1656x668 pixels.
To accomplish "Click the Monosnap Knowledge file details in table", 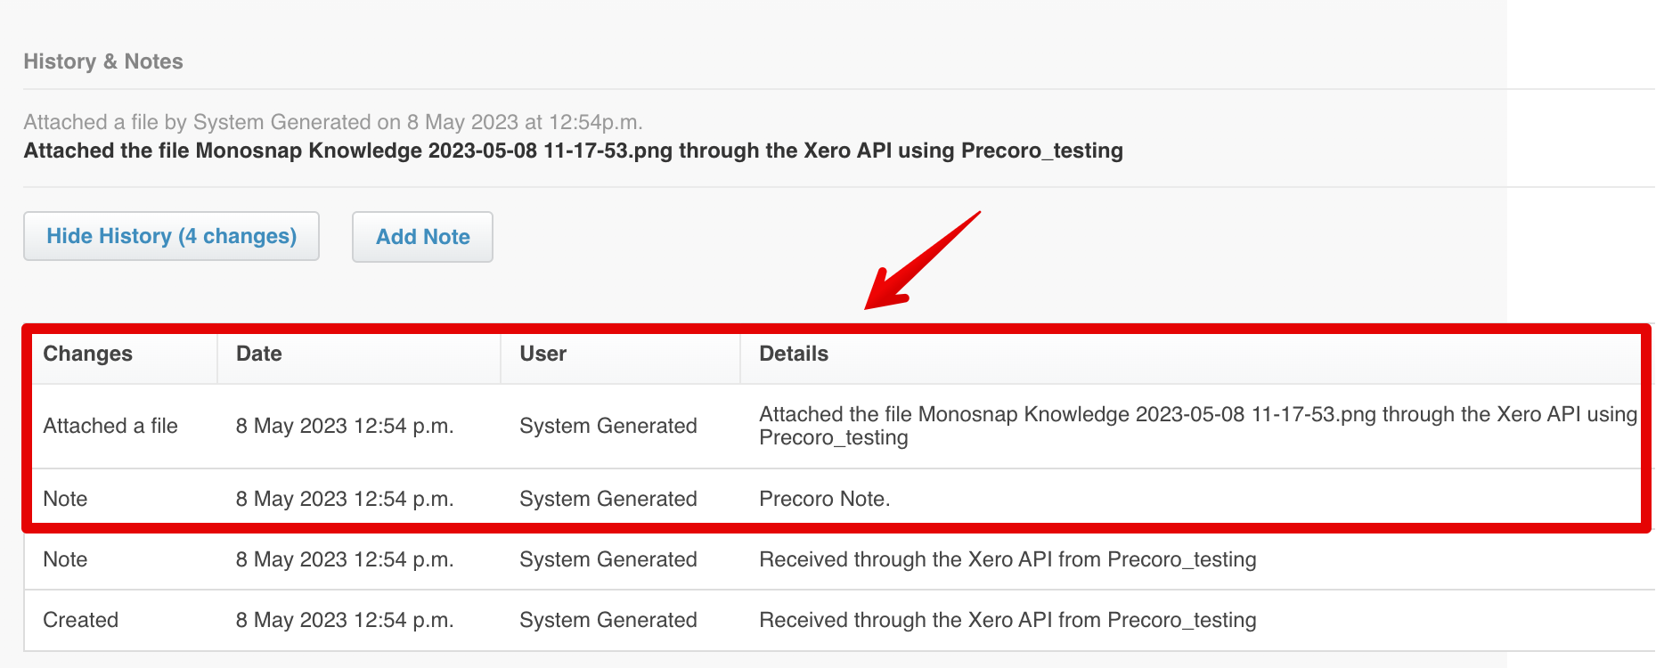I will pos(1198,426).
